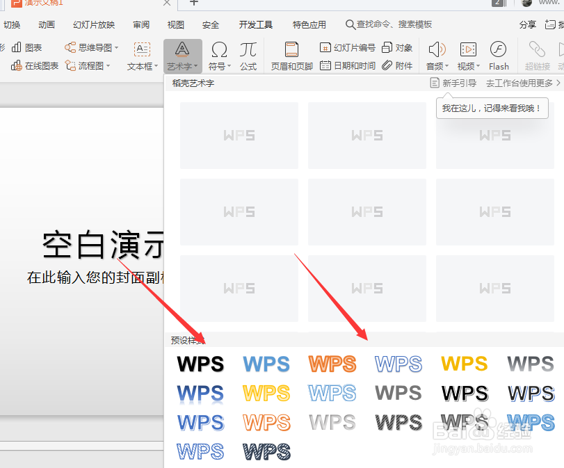The width and height of the screenshot is (564, 468).
Task: Open 去工作台使用更多 link
Action: point(523,83)
